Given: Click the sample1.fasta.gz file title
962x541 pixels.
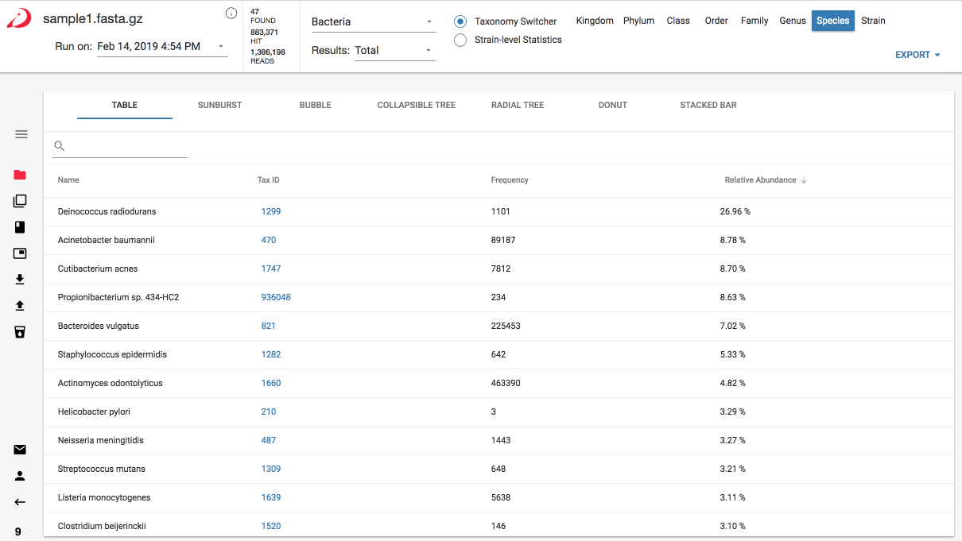Looking at the screenshot, I should (93, 18).
